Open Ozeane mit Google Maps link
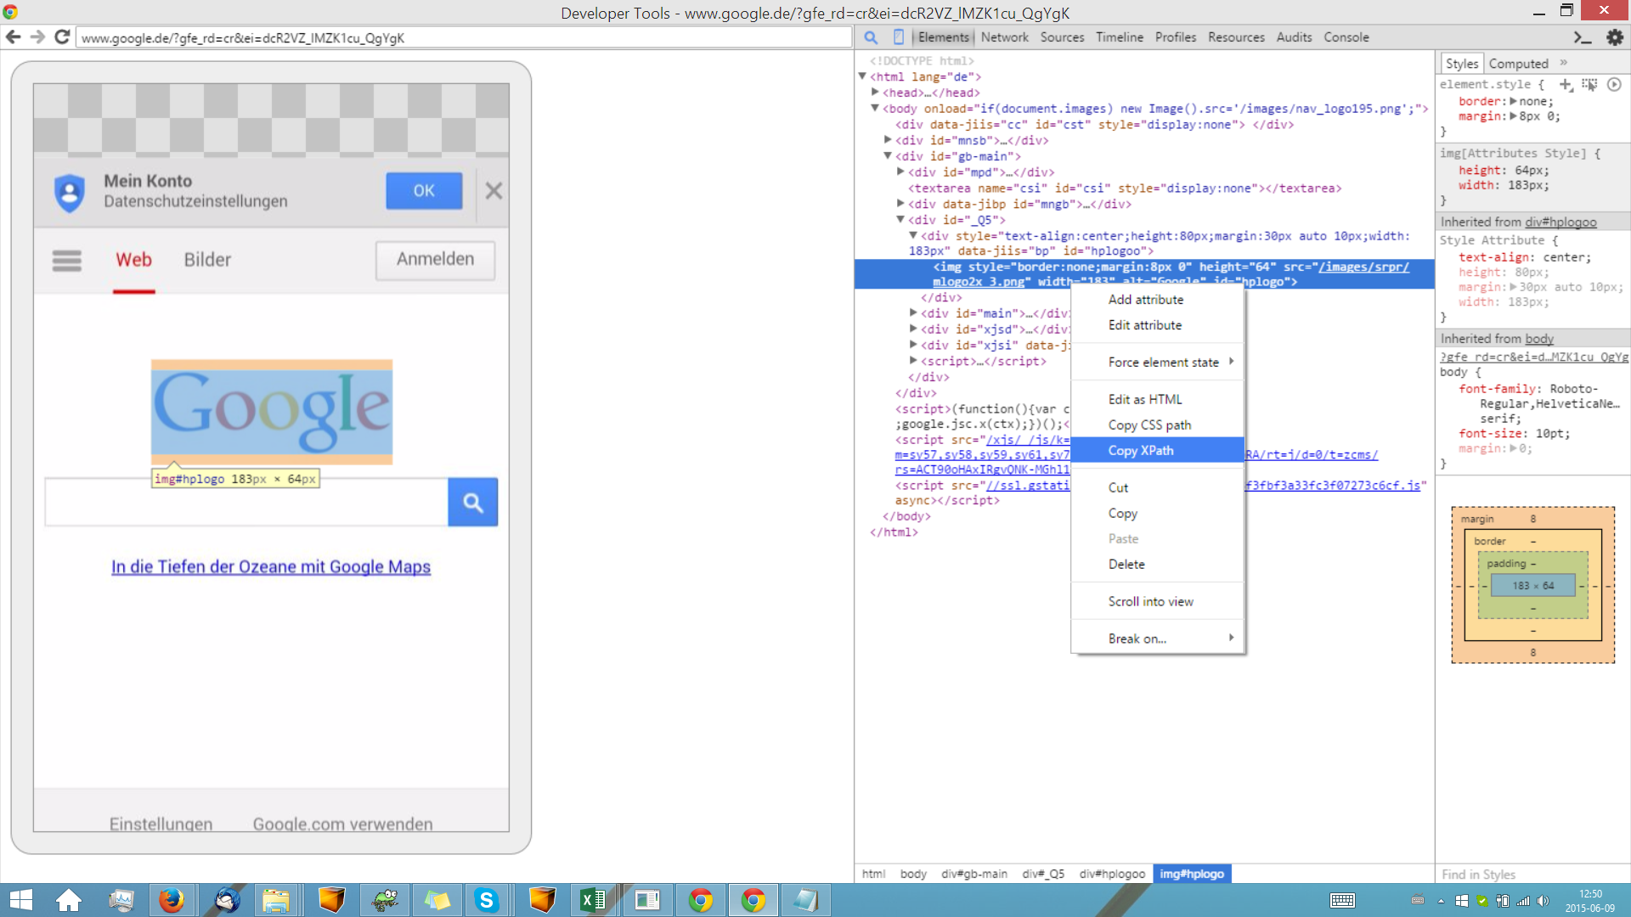Image resolution: width=1631 pixels, height=917 pixels. pyautogui.click(x=271, y=567)
